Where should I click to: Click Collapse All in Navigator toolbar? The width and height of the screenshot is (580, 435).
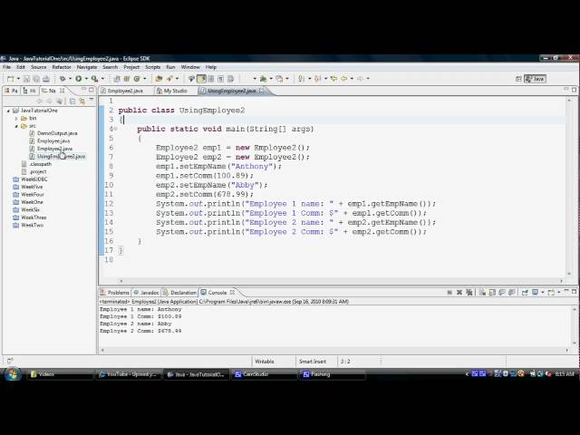pyautogui.click(x=72, y=101)
